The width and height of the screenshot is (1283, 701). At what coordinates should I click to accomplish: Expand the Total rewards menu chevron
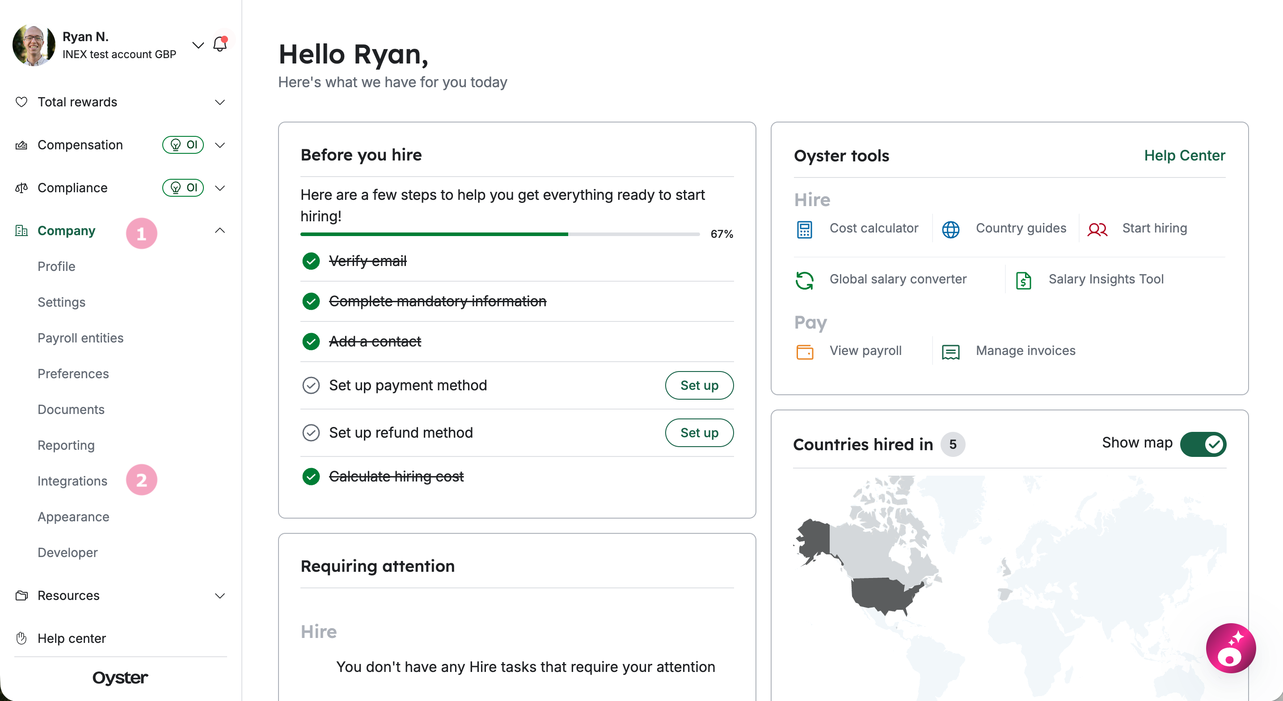tap(219, 102)
